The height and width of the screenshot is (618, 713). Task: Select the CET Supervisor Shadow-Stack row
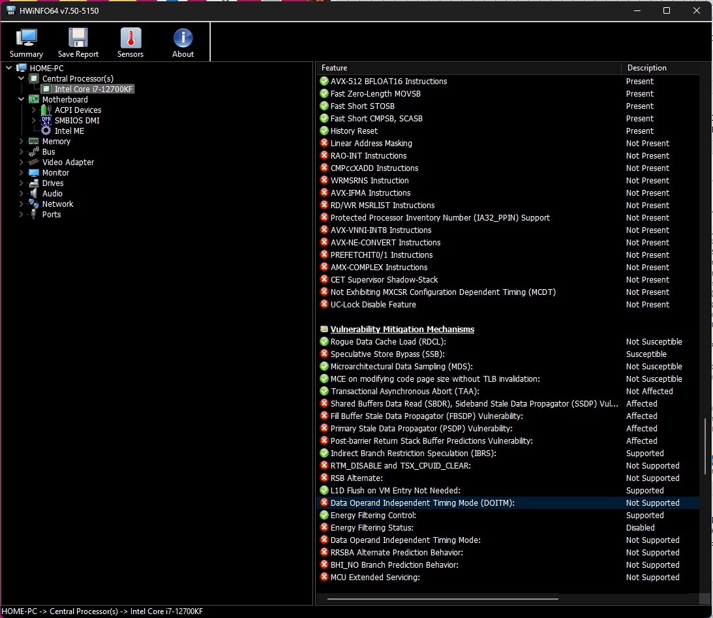coord(508,280)
